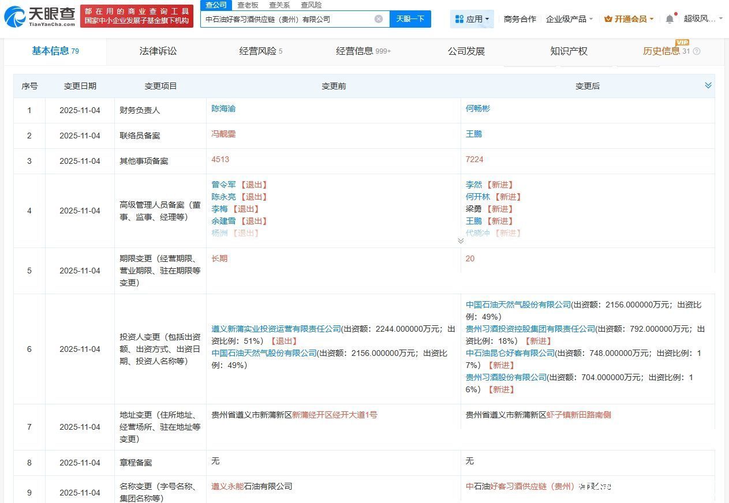Image resolution: width=729 pixels, height=503 pixels.
Task: Open the 商务合作 link
Action: click(519, 19)
